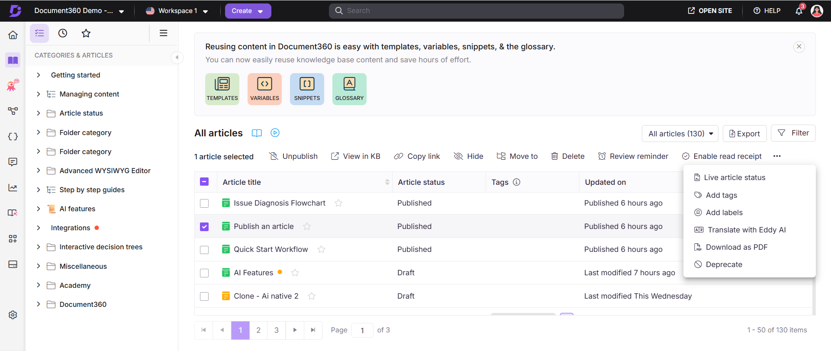The height and width of the screenshot is (351, 831).
Task: Dismiss the reusing content banner
Action: pos(799,46)
